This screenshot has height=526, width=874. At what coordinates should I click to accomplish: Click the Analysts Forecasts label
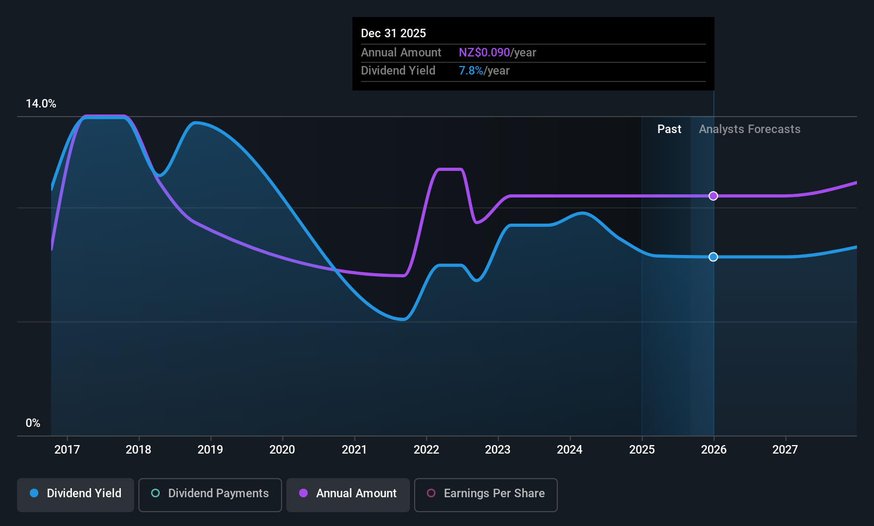click(x=749, y=129)
